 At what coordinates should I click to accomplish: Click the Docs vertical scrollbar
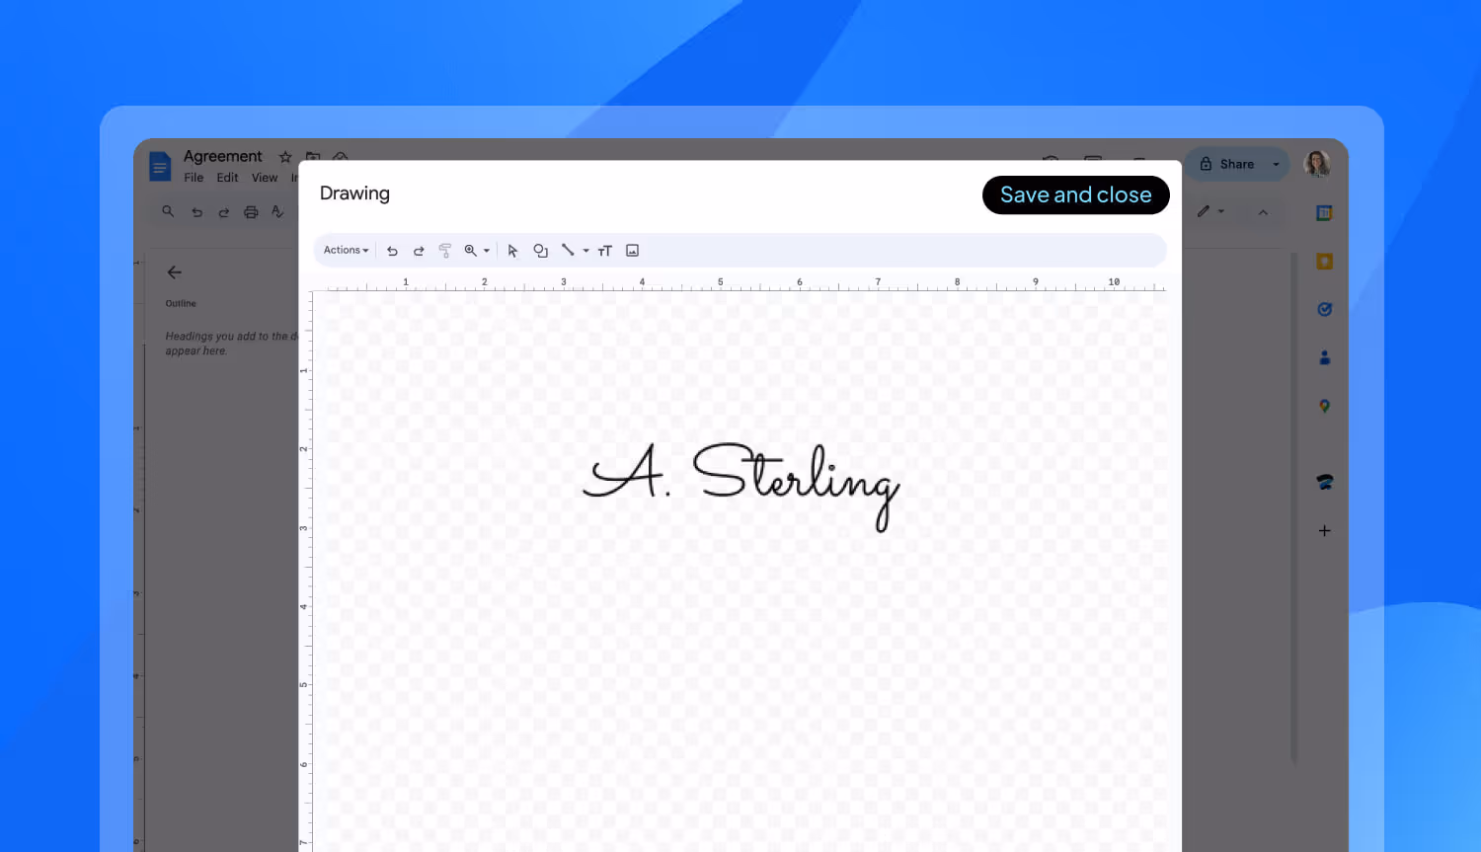pos(1293,508)
